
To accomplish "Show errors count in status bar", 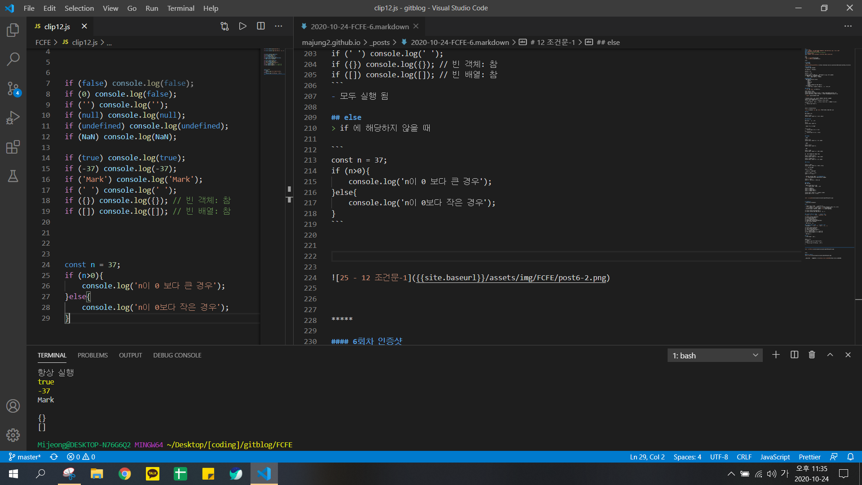I will (74, 457).
